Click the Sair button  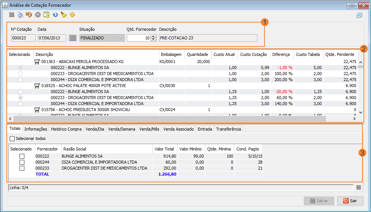click(350, 201)
